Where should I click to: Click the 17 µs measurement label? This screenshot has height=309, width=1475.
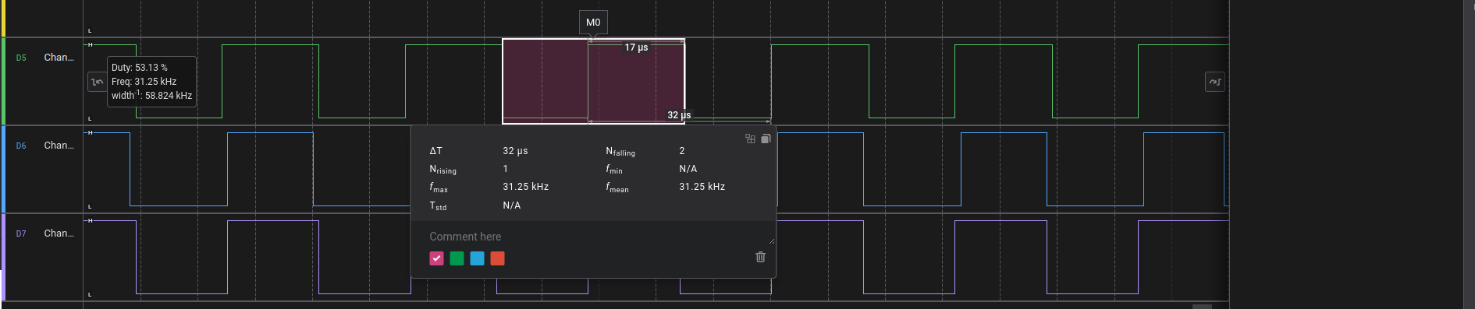[x=636, y=47]
